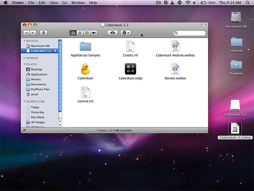The image size is (254, 191).
Task: Select the Yesterday saved search
Action: [x=39, y=112]
